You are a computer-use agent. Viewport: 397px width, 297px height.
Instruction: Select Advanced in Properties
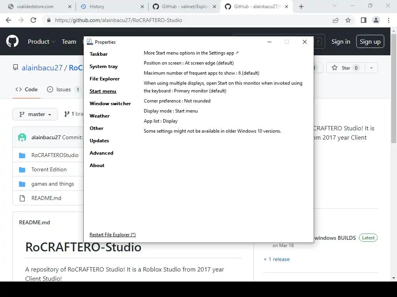point(101,153)
